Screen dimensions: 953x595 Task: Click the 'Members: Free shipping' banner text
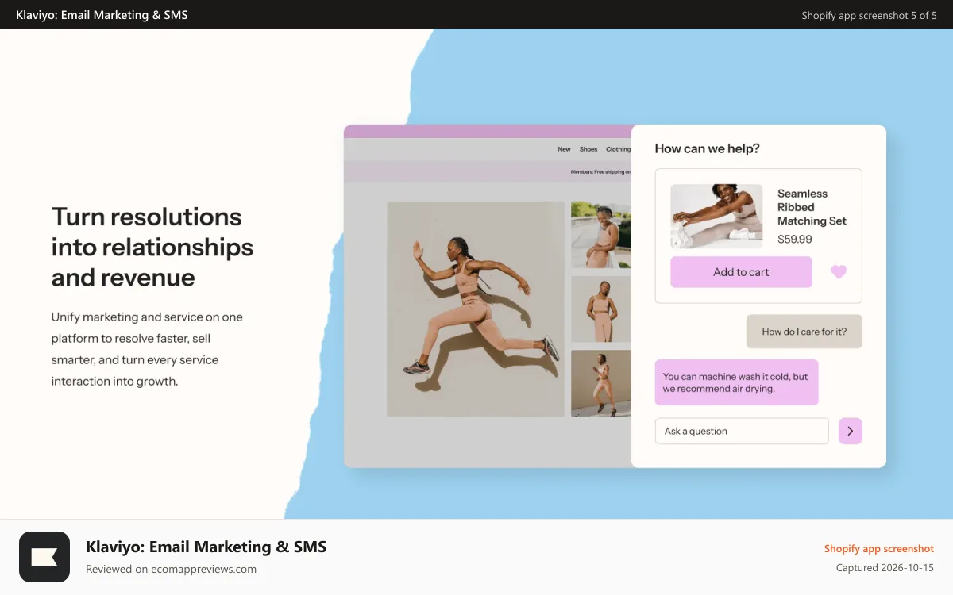[x=600, y=171]
